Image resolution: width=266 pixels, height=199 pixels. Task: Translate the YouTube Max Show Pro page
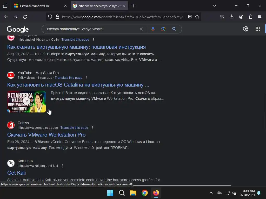point(69,78)
